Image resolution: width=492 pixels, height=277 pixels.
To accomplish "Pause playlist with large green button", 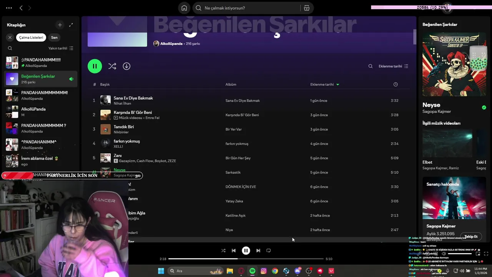I will (x=95, y=66).
